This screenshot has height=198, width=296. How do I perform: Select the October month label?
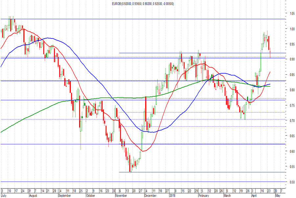(91, 196)
